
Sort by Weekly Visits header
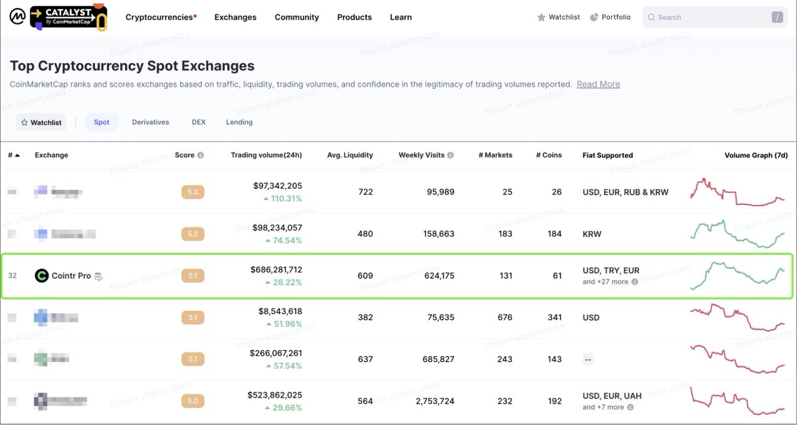click(421, 155)
